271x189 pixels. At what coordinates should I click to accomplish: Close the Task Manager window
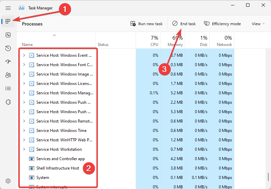[x=263, y=5]
